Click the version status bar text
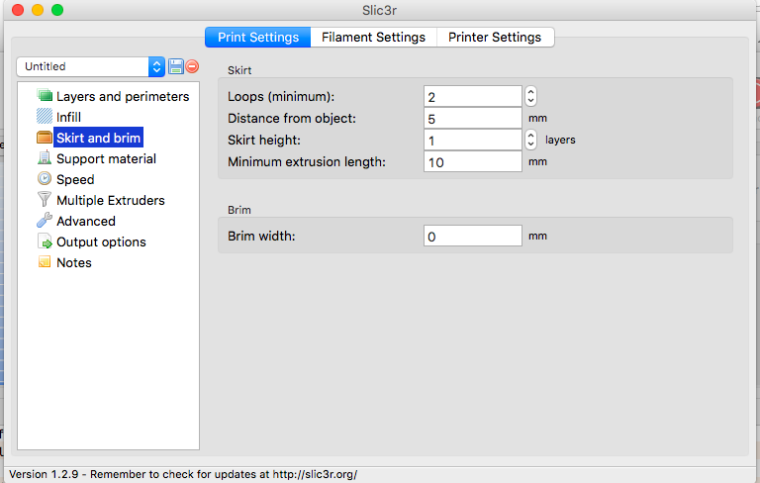This screenshot has width=760, height=483. pyautogui.click(x=183, y=474)
